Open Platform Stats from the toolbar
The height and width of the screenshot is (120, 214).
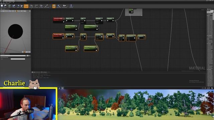(59, 6)
